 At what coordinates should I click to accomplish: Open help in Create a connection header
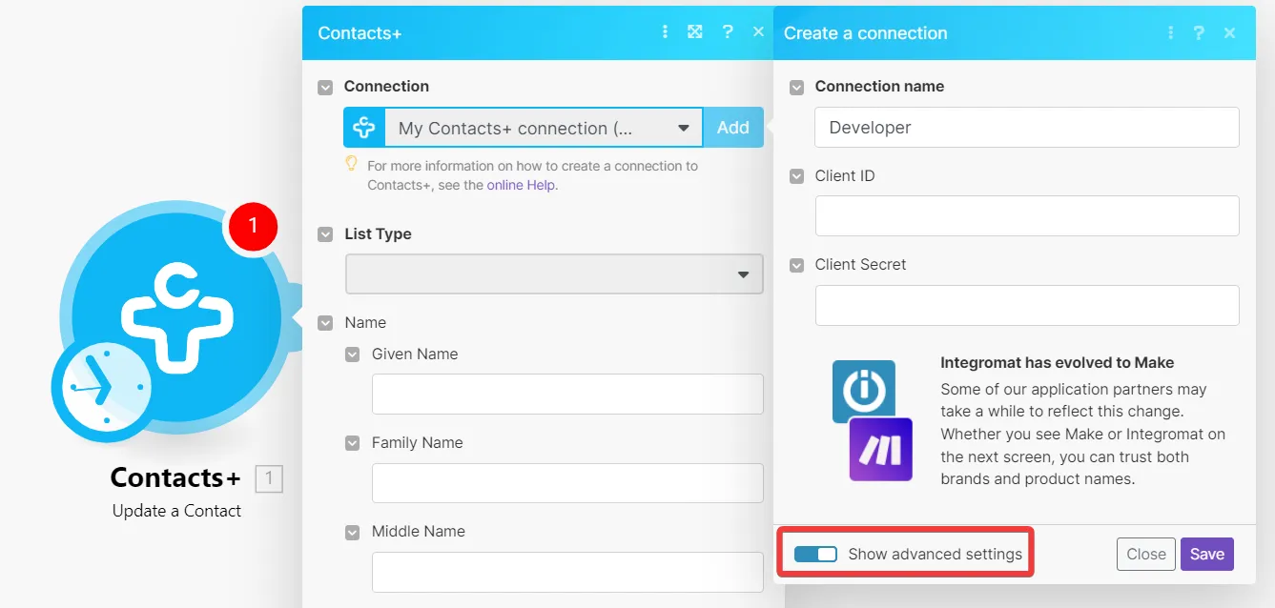pyautogui.click(x=1201, y=33)
